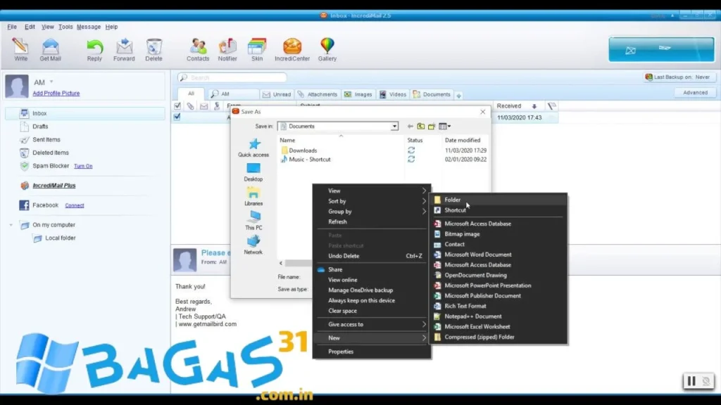This screenshot has height=405, width=721.
Task: Open the Local folder tree item
Action: [x=61, y=238]
